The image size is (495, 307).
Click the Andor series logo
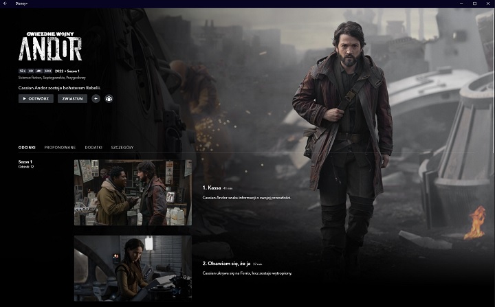tap(50, 47)
